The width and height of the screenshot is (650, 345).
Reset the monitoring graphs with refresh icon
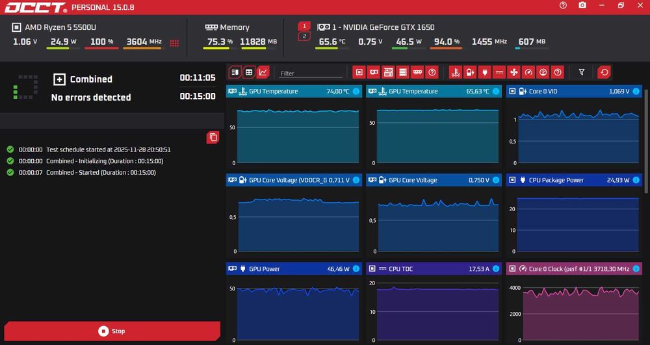click(604, 73)
